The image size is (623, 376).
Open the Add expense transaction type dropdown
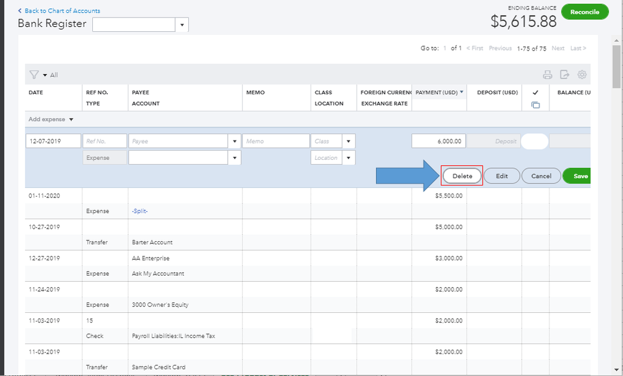71,119
